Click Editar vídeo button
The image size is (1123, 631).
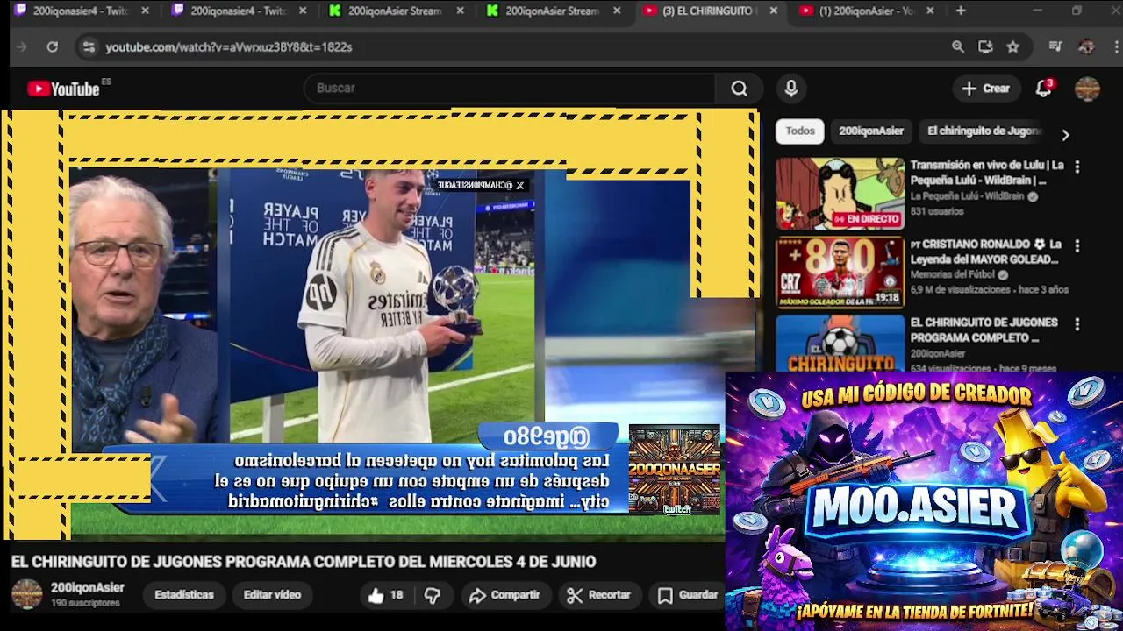pyautogui.click(x=272, y=595)
